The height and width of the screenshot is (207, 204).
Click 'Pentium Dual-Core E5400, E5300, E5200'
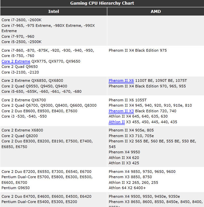[39, 202]
